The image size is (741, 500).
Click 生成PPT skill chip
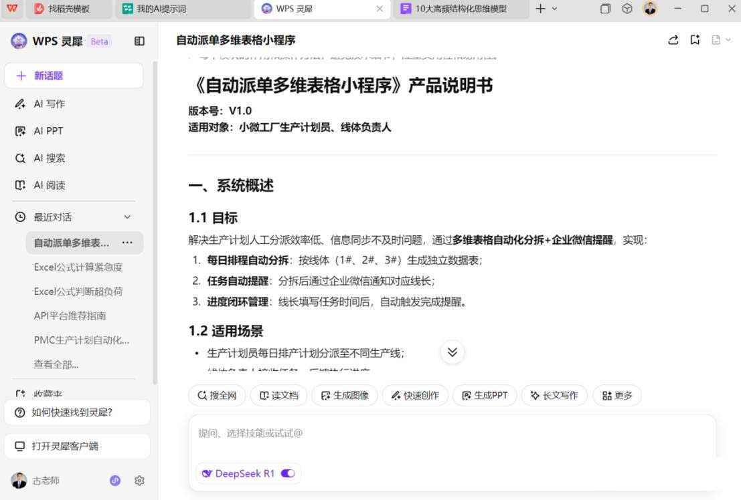(x=485, y=395)
